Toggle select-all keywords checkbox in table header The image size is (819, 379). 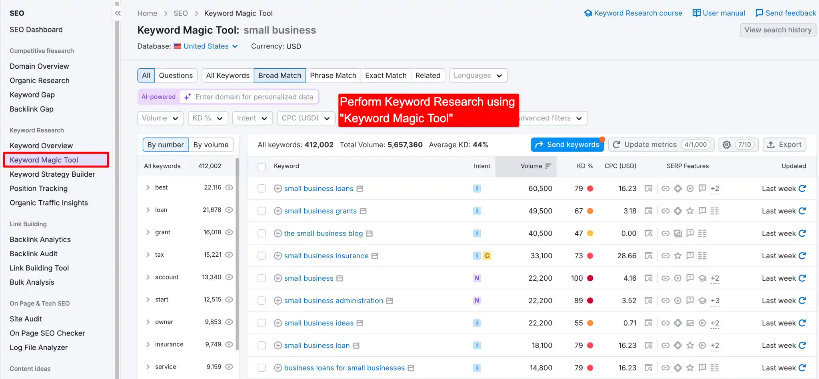click(262, 166)
